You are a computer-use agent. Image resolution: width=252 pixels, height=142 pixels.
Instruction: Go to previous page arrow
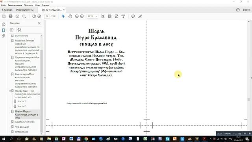click(x=34, y=16)
